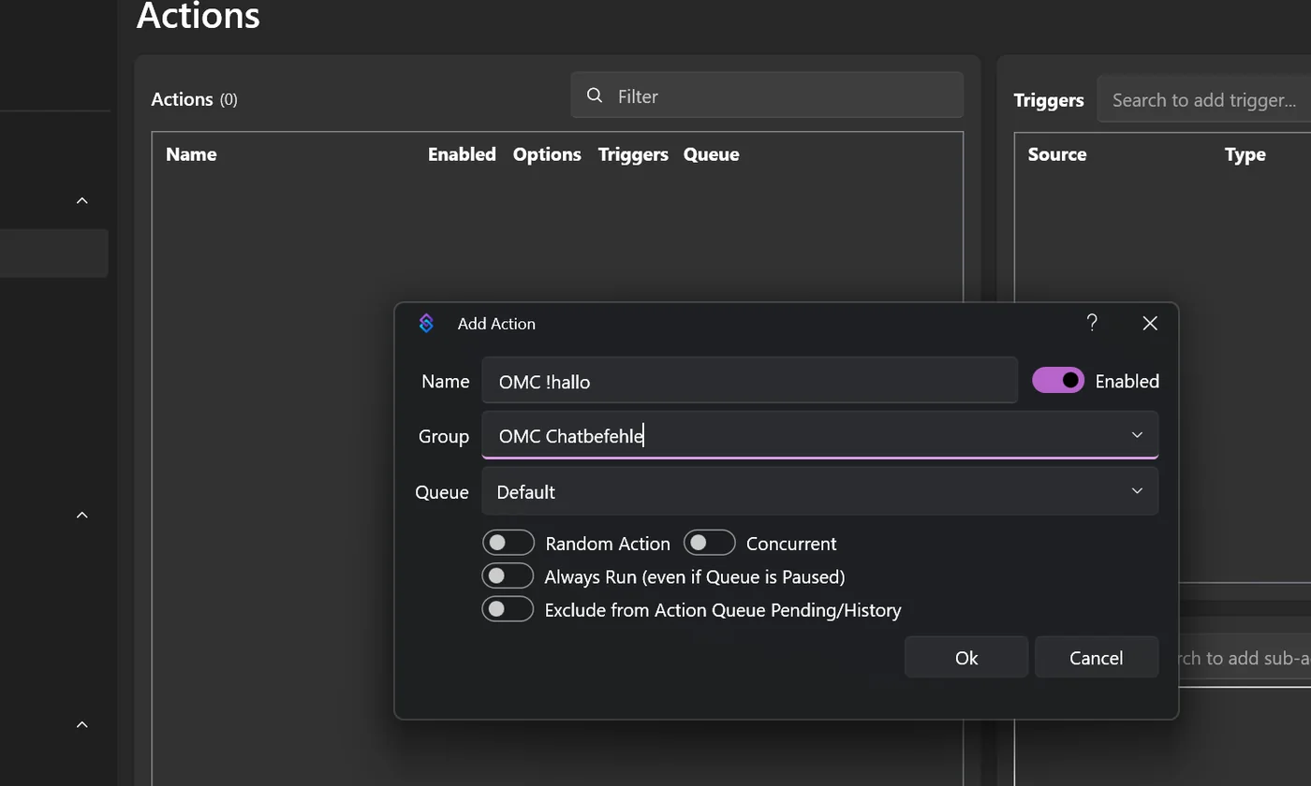Click the magnifier icon in the Filter box
Image resolution: width=1311 pixels, height=786 pixels.
point(594,95)
